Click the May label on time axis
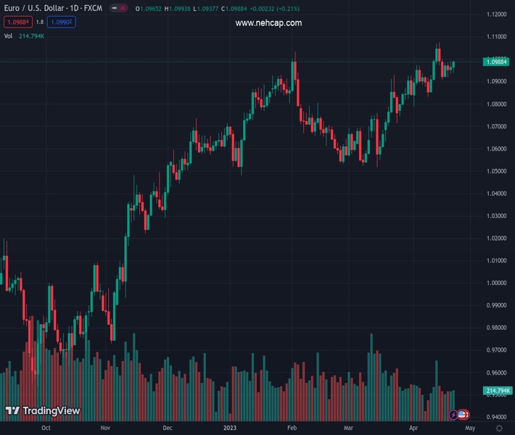The width and height of the screenshot is (515, 435). coord(466,428)
